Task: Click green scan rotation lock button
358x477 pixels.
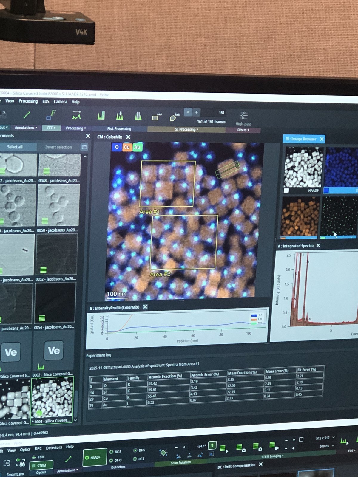Action: (212, 445)
